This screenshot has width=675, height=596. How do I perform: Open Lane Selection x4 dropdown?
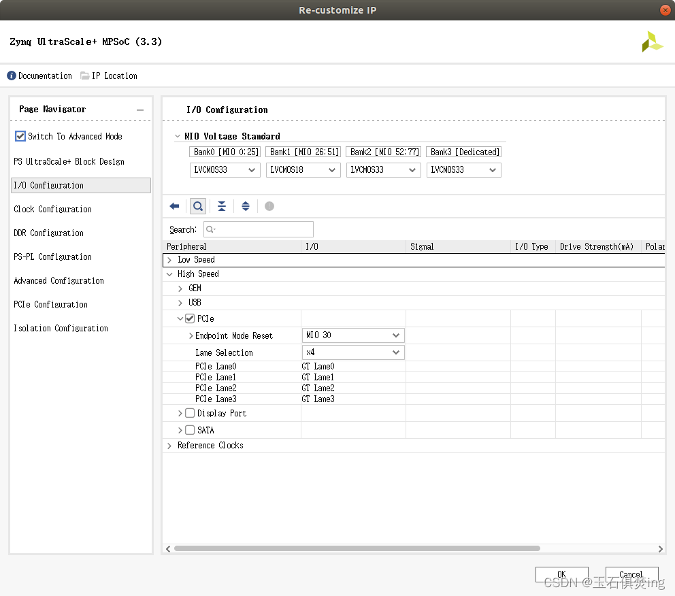coord(353,352)
